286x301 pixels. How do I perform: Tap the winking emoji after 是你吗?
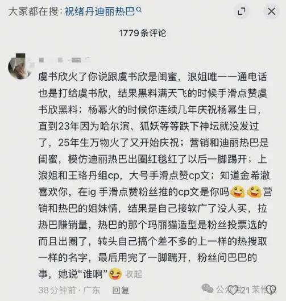(x=238, y=191)
